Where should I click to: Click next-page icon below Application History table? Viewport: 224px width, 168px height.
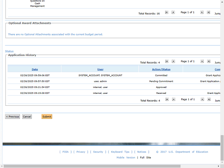[x=202, y=99]
